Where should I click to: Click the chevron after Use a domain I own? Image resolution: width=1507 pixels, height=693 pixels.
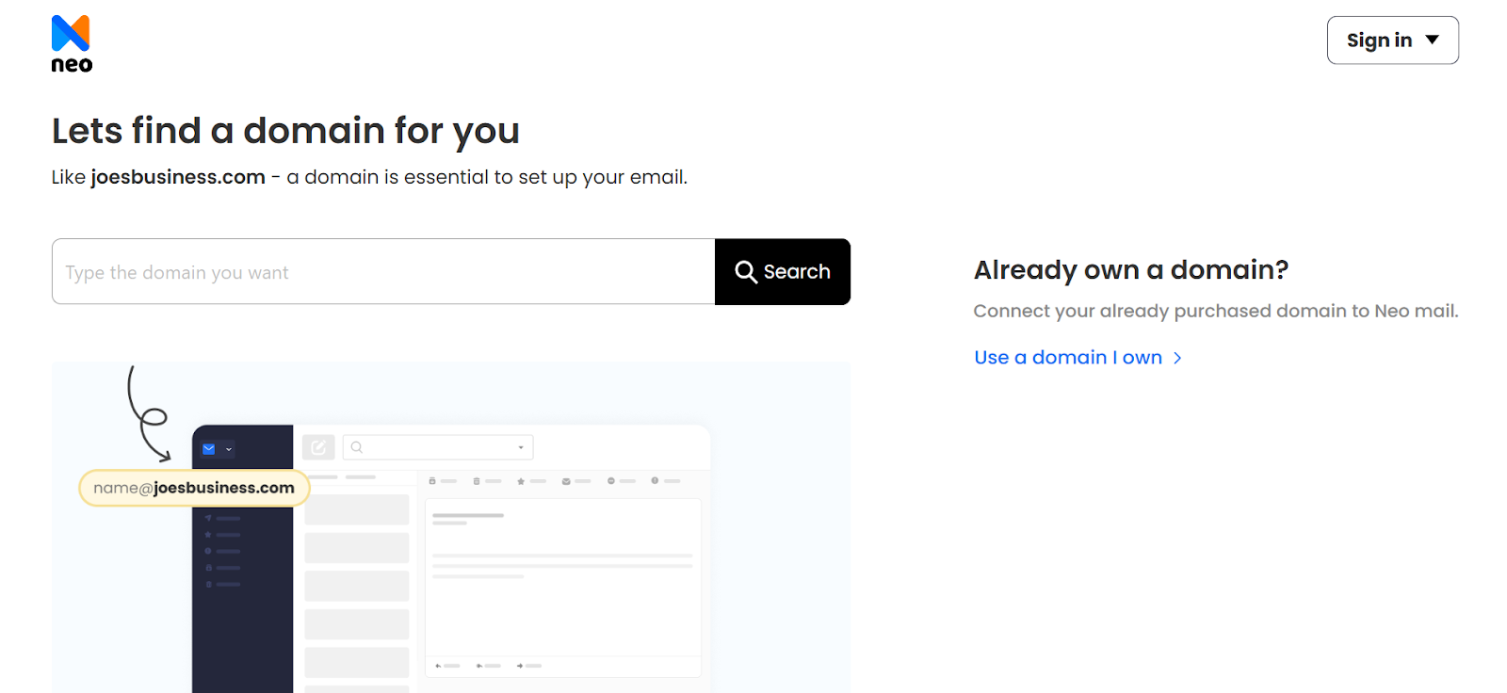(1177, 358)
